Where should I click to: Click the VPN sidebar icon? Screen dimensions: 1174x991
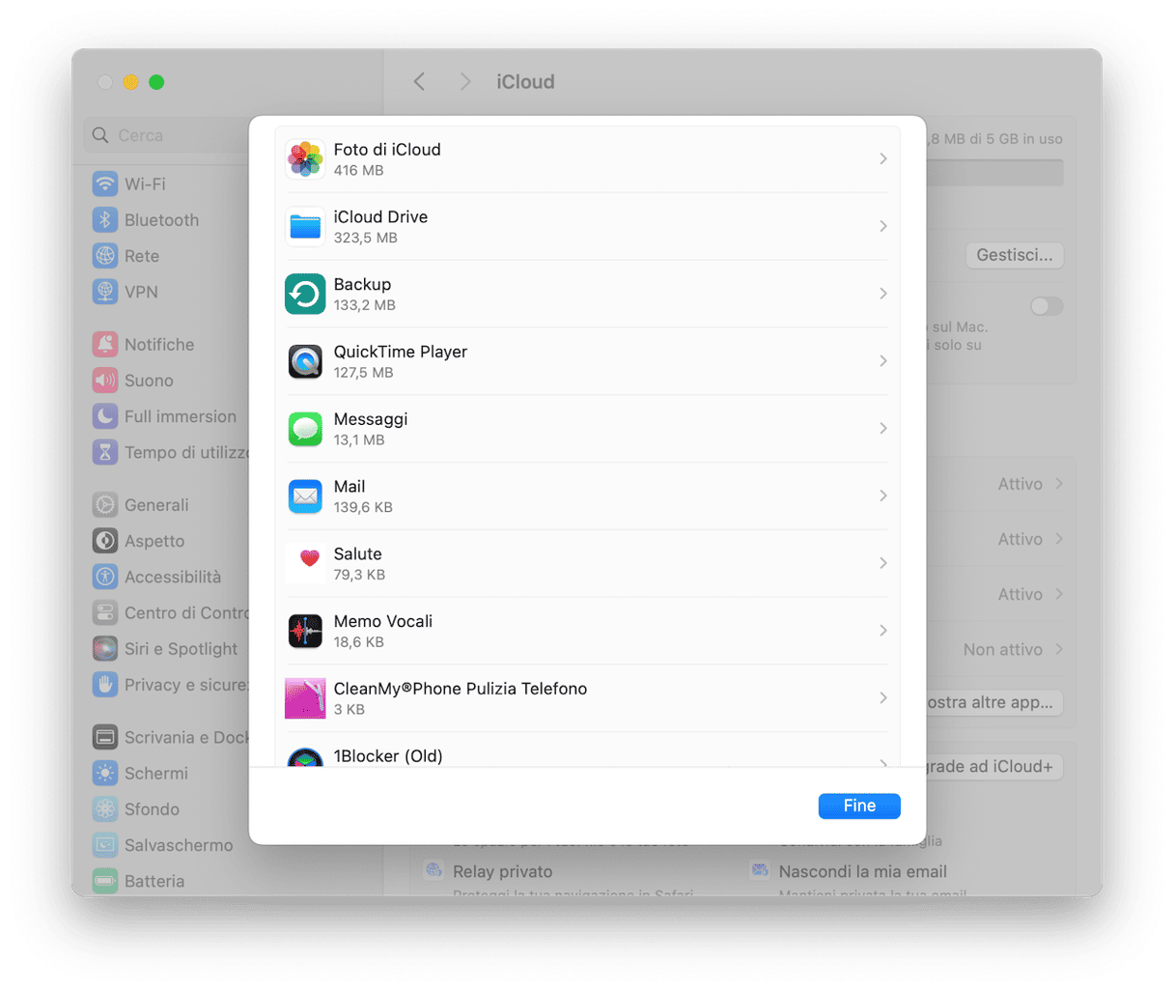tap(105, 292)
